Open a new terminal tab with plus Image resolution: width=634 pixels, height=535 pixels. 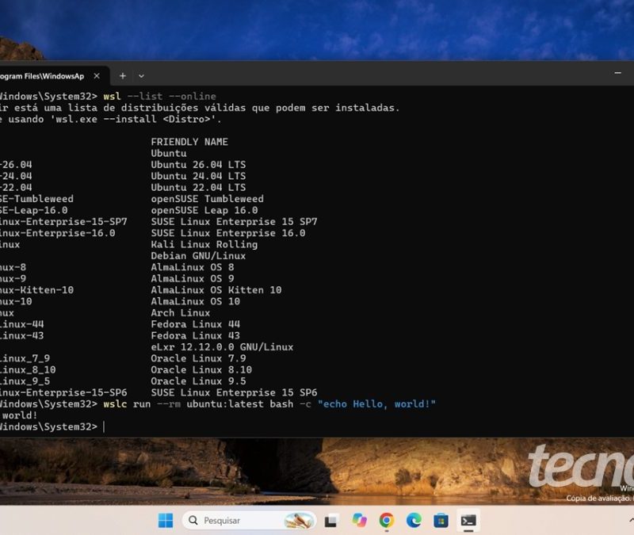tap(123, 75)
